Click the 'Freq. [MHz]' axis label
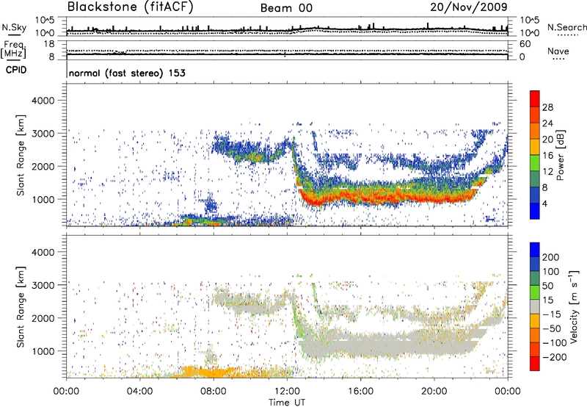 point(14,50)
